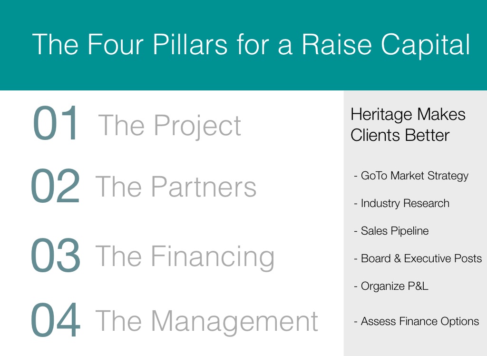Screen dimensions: 487x356
Task: Click 'The Management' heading text
Action: [207, 320]
